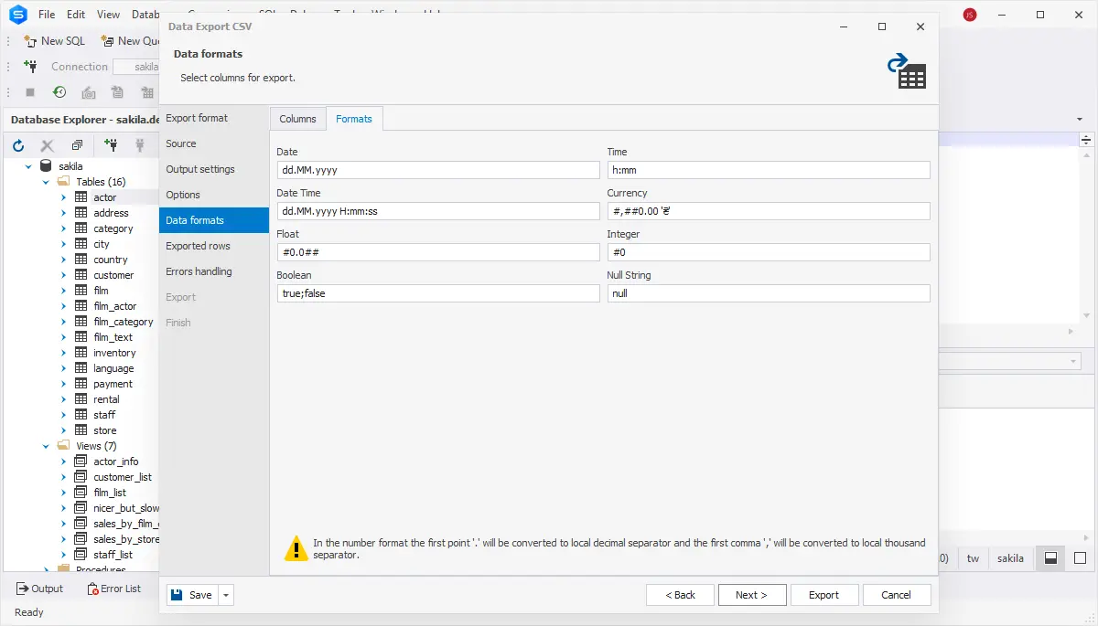Collapse the Views (7) folder
Image resolution: width=1098 pixels, height=626 pixels.
[x=46, y=446]
